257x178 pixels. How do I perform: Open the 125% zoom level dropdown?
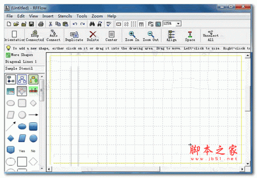pyautogui.click(x=178, y=23)
